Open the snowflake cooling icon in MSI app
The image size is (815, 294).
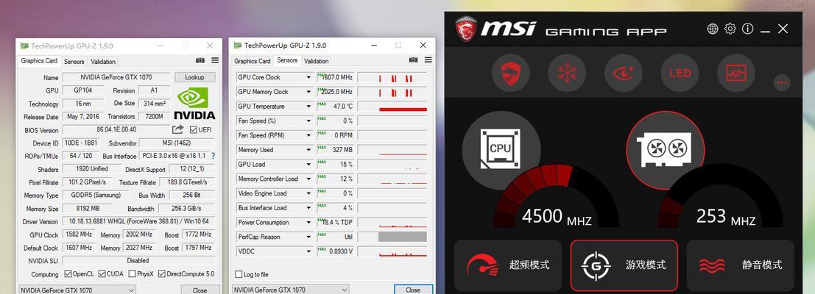click(567, 73)
